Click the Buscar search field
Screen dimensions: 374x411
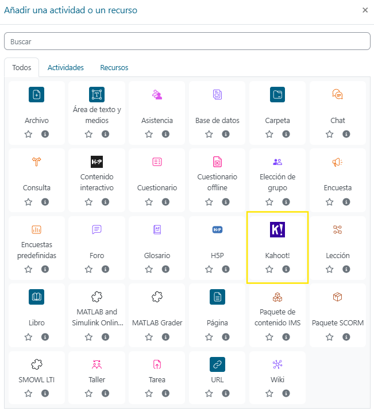187,41
